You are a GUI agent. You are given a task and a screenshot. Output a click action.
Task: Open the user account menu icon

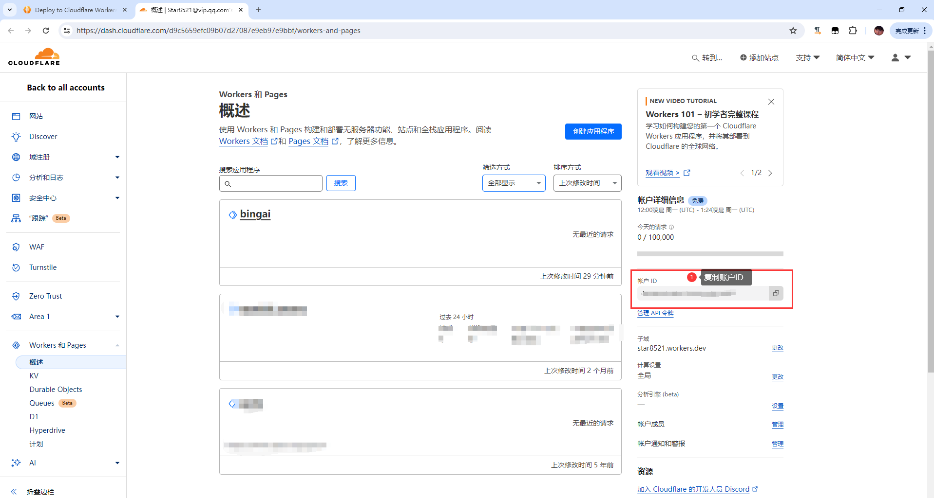(901, 57)
